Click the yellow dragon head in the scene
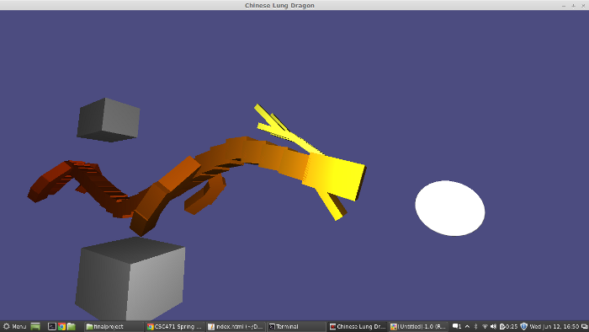Screen dimensions: 589x332 pyautogui.click(x=334, y=177)
